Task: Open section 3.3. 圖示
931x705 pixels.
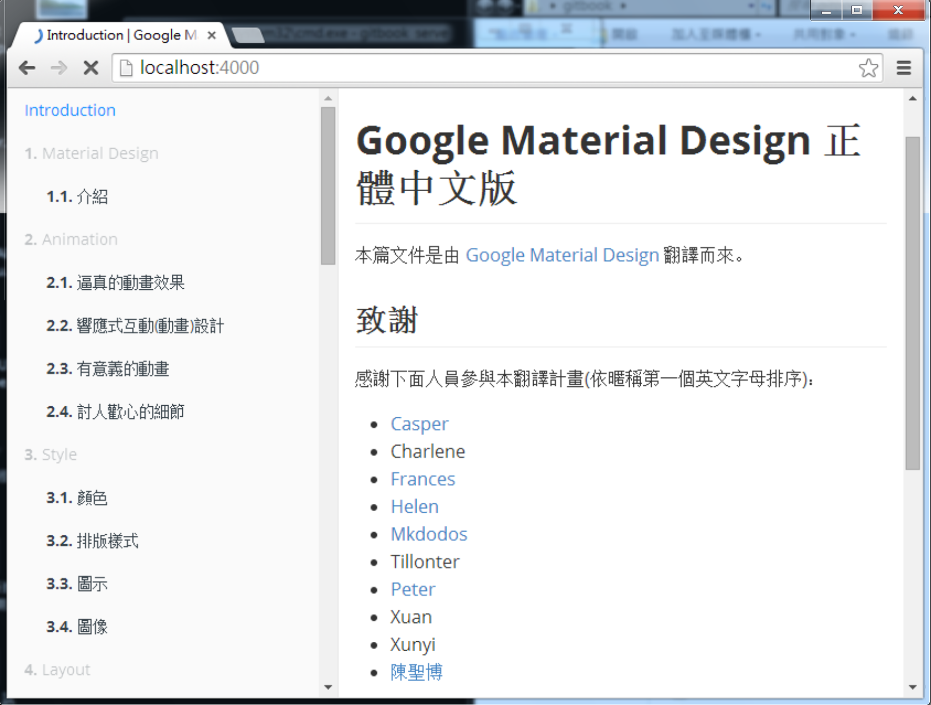Action: (76, 584)
